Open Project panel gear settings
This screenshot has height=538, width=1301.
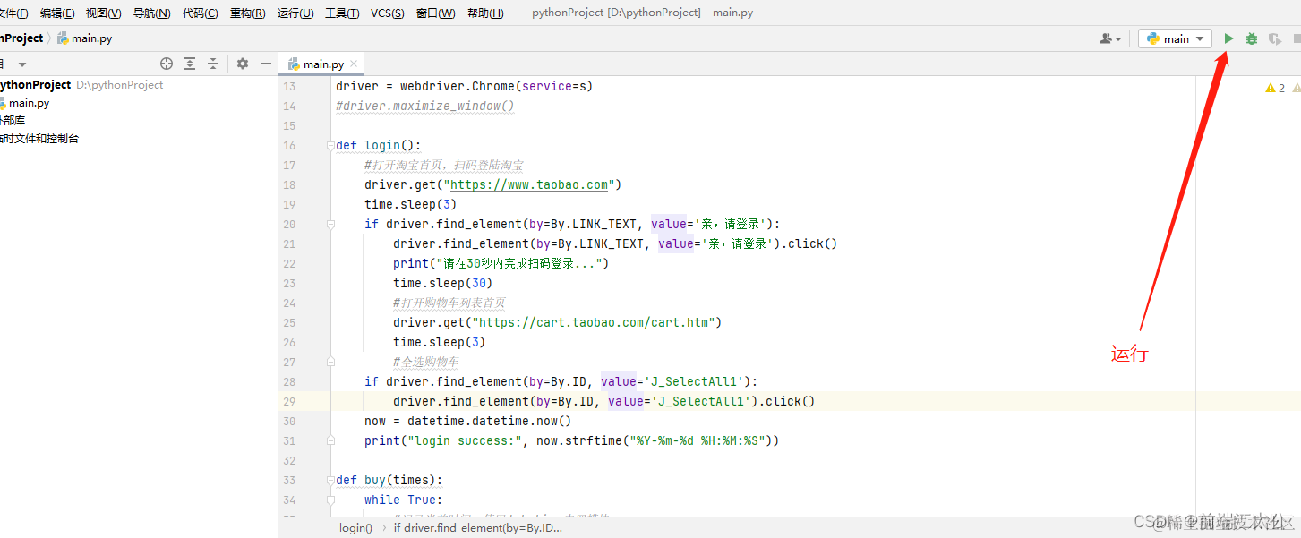[243, 64]
